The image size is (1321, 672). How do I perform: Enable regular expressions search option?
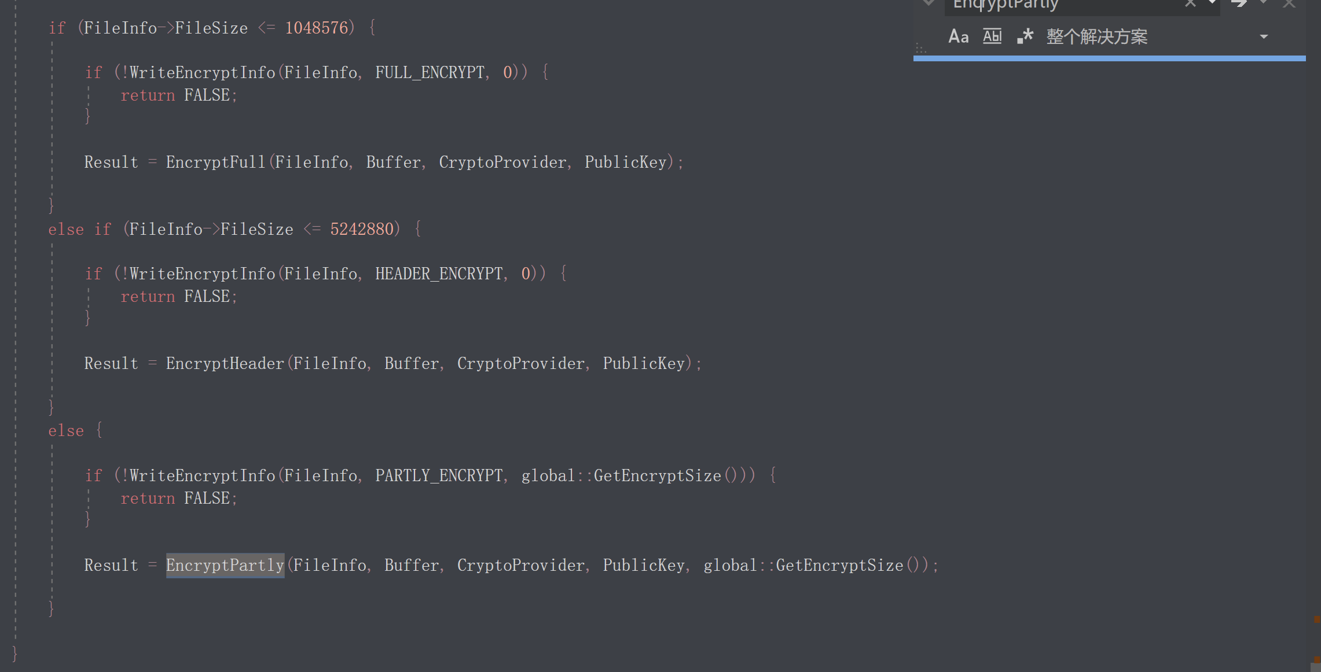(x=1025, y=36)
